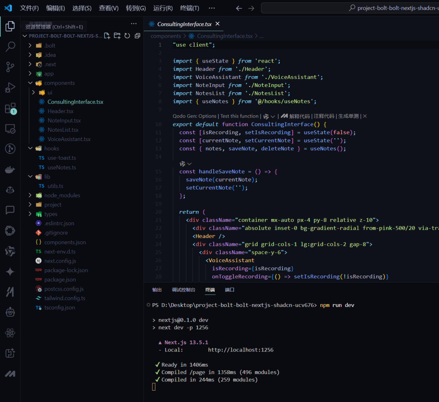Expand the node_modules folder
Screen dimensions: 439x402
point(62,195)
